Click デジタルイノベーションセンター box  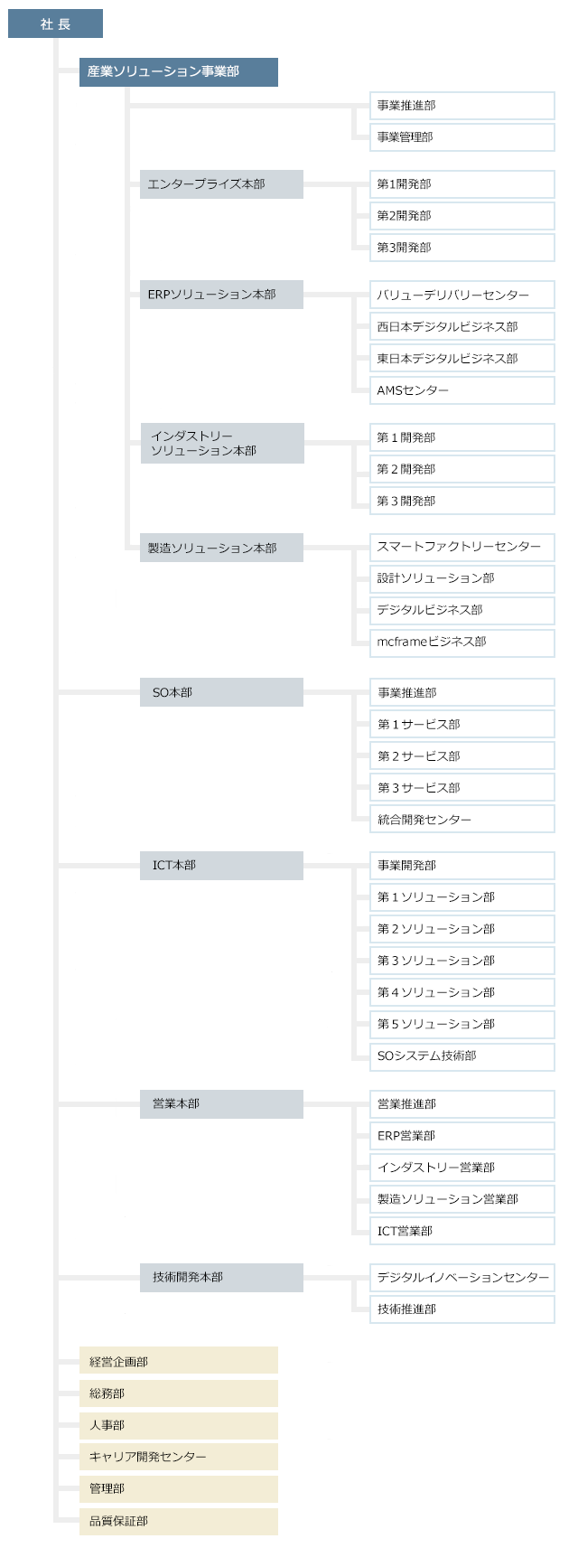coord(462,1278)
